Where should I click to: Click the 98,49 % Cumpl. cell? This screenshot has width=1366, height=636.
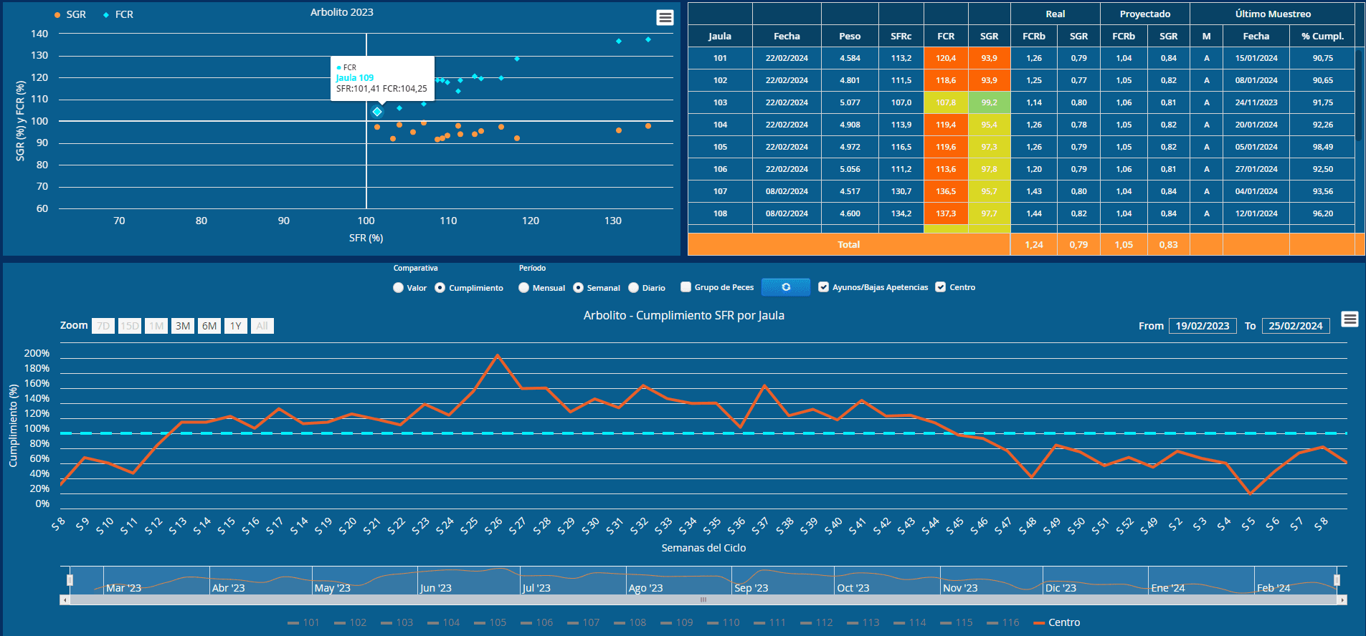1323,147
